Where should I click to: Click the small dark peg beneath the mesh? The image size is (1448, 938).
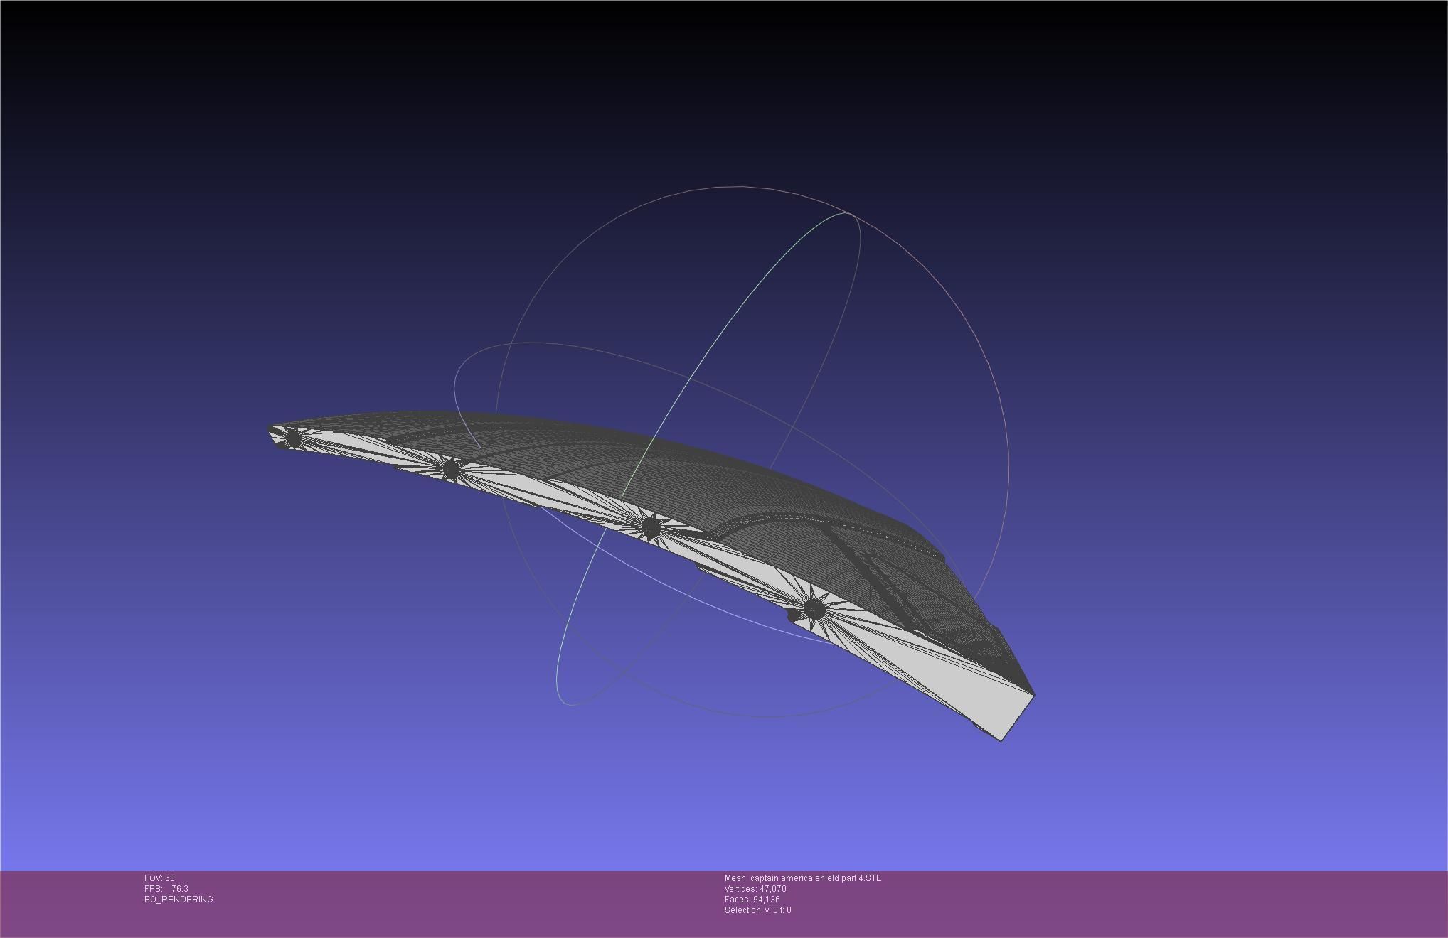[793, 615]
